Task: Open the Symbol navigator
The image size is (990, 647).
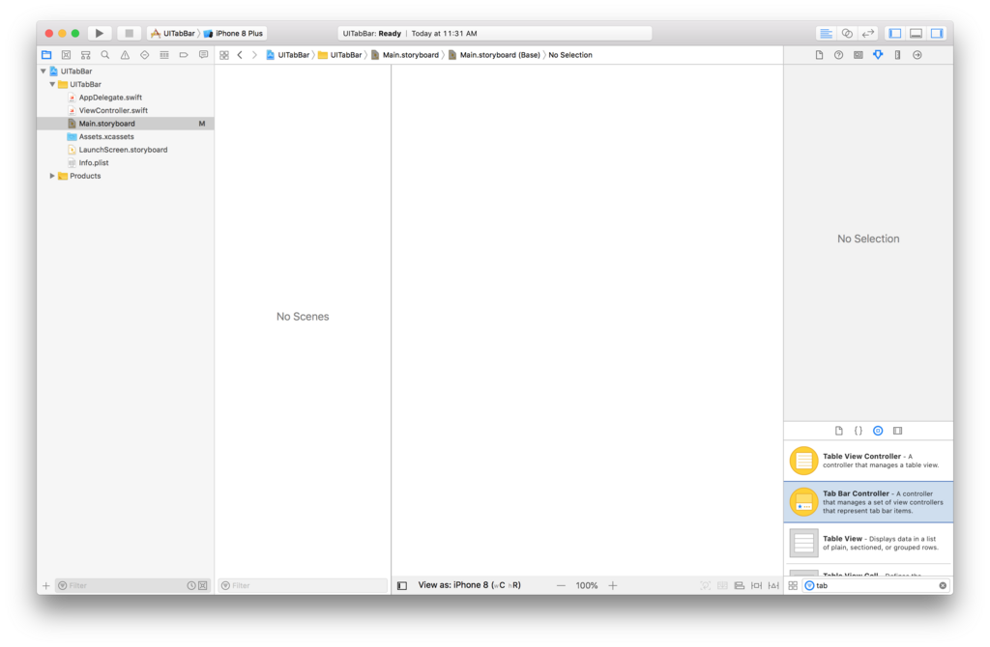Action: [x=86, y=55]
